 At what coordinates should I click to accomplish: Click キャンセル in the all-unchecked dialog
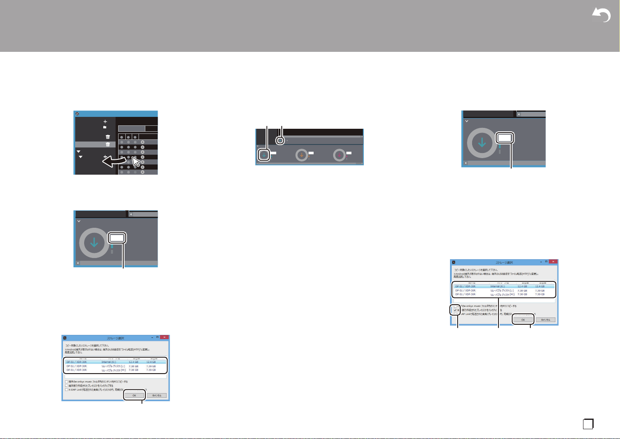coord(157,395)
